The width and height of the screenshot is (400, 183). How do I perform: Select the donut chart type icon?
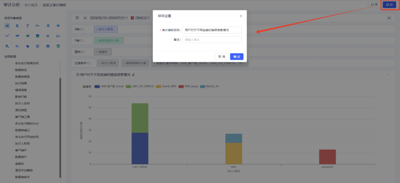point(38,46)
